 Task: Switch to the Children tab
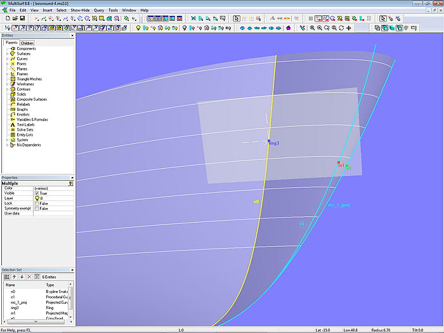[27, 43]
